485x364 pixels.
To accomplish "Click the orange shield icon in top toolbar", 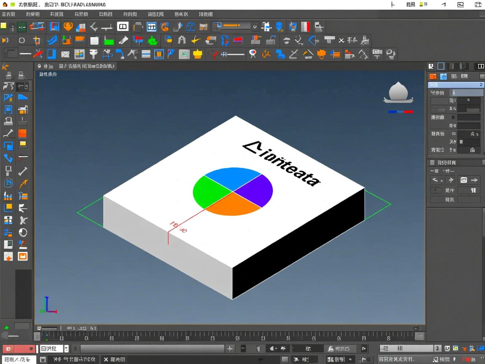I will point(68,27).
